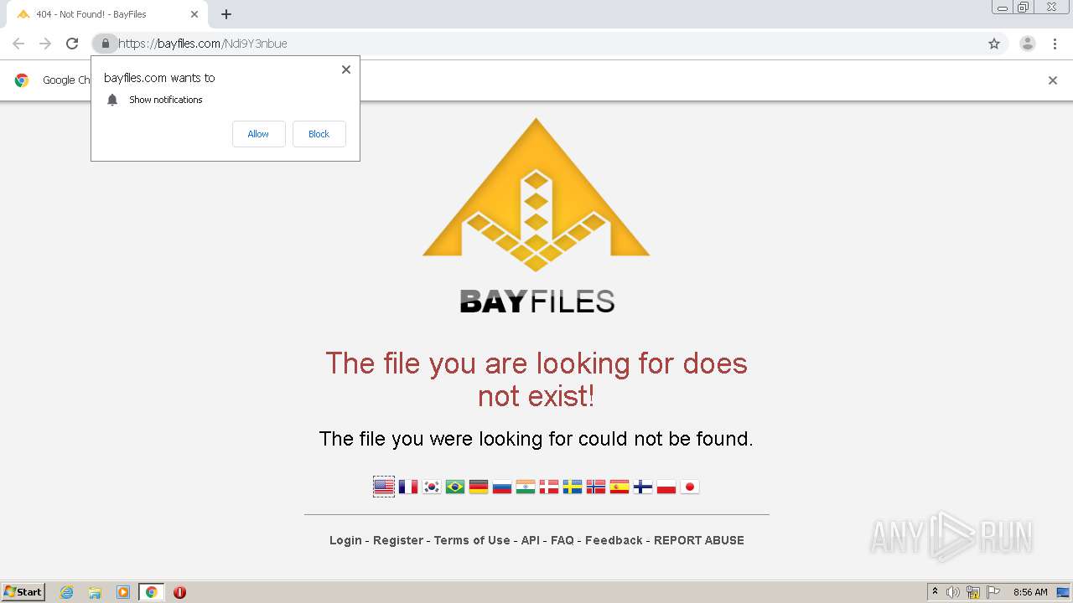The height and width of the screenshot is (603, 1073).
Task: Select the French flag language
Action: pos(408,487)
